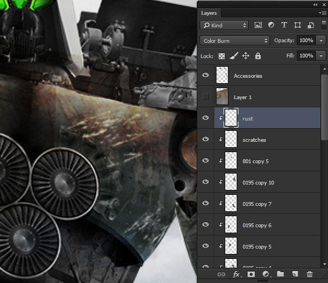Open the Color Burn blend mode dropdown
The height and width of the screenshot is (283, 328).
tap(235, 41)
